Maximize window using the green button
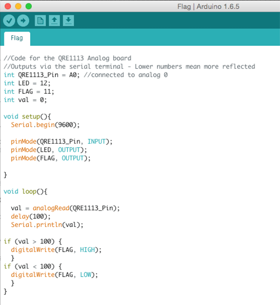Image resolution: width=280 pixels, height=305 pixels. [x=29, y=6]
